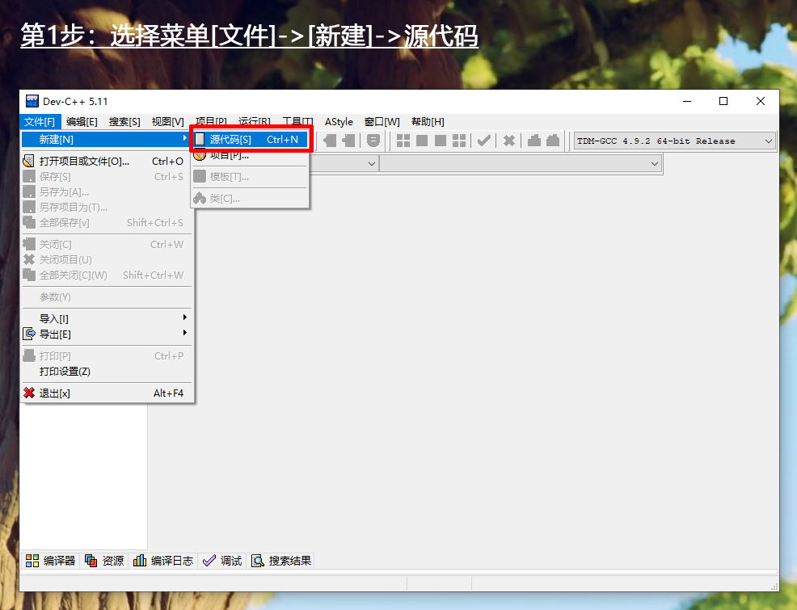
Task: Click the first bookmark-shaped toolbar icon
Action: point(330,141)
